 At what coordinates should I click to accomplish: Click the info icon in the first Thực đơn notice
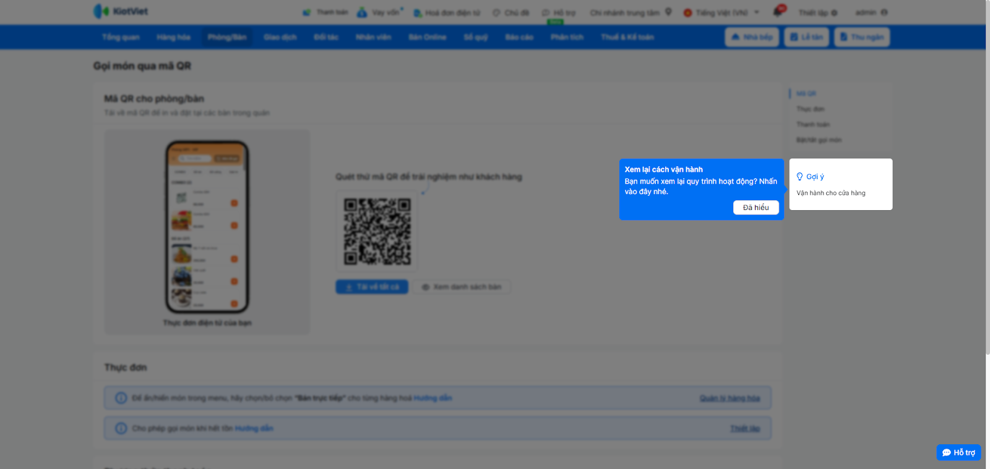(121, 398)
